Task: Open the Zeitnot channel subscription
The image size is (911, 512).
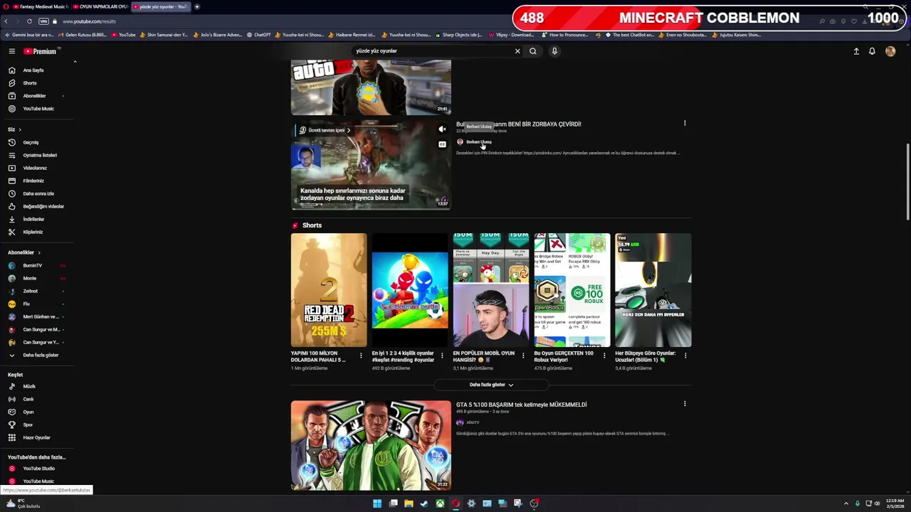Action: [30, 291]
